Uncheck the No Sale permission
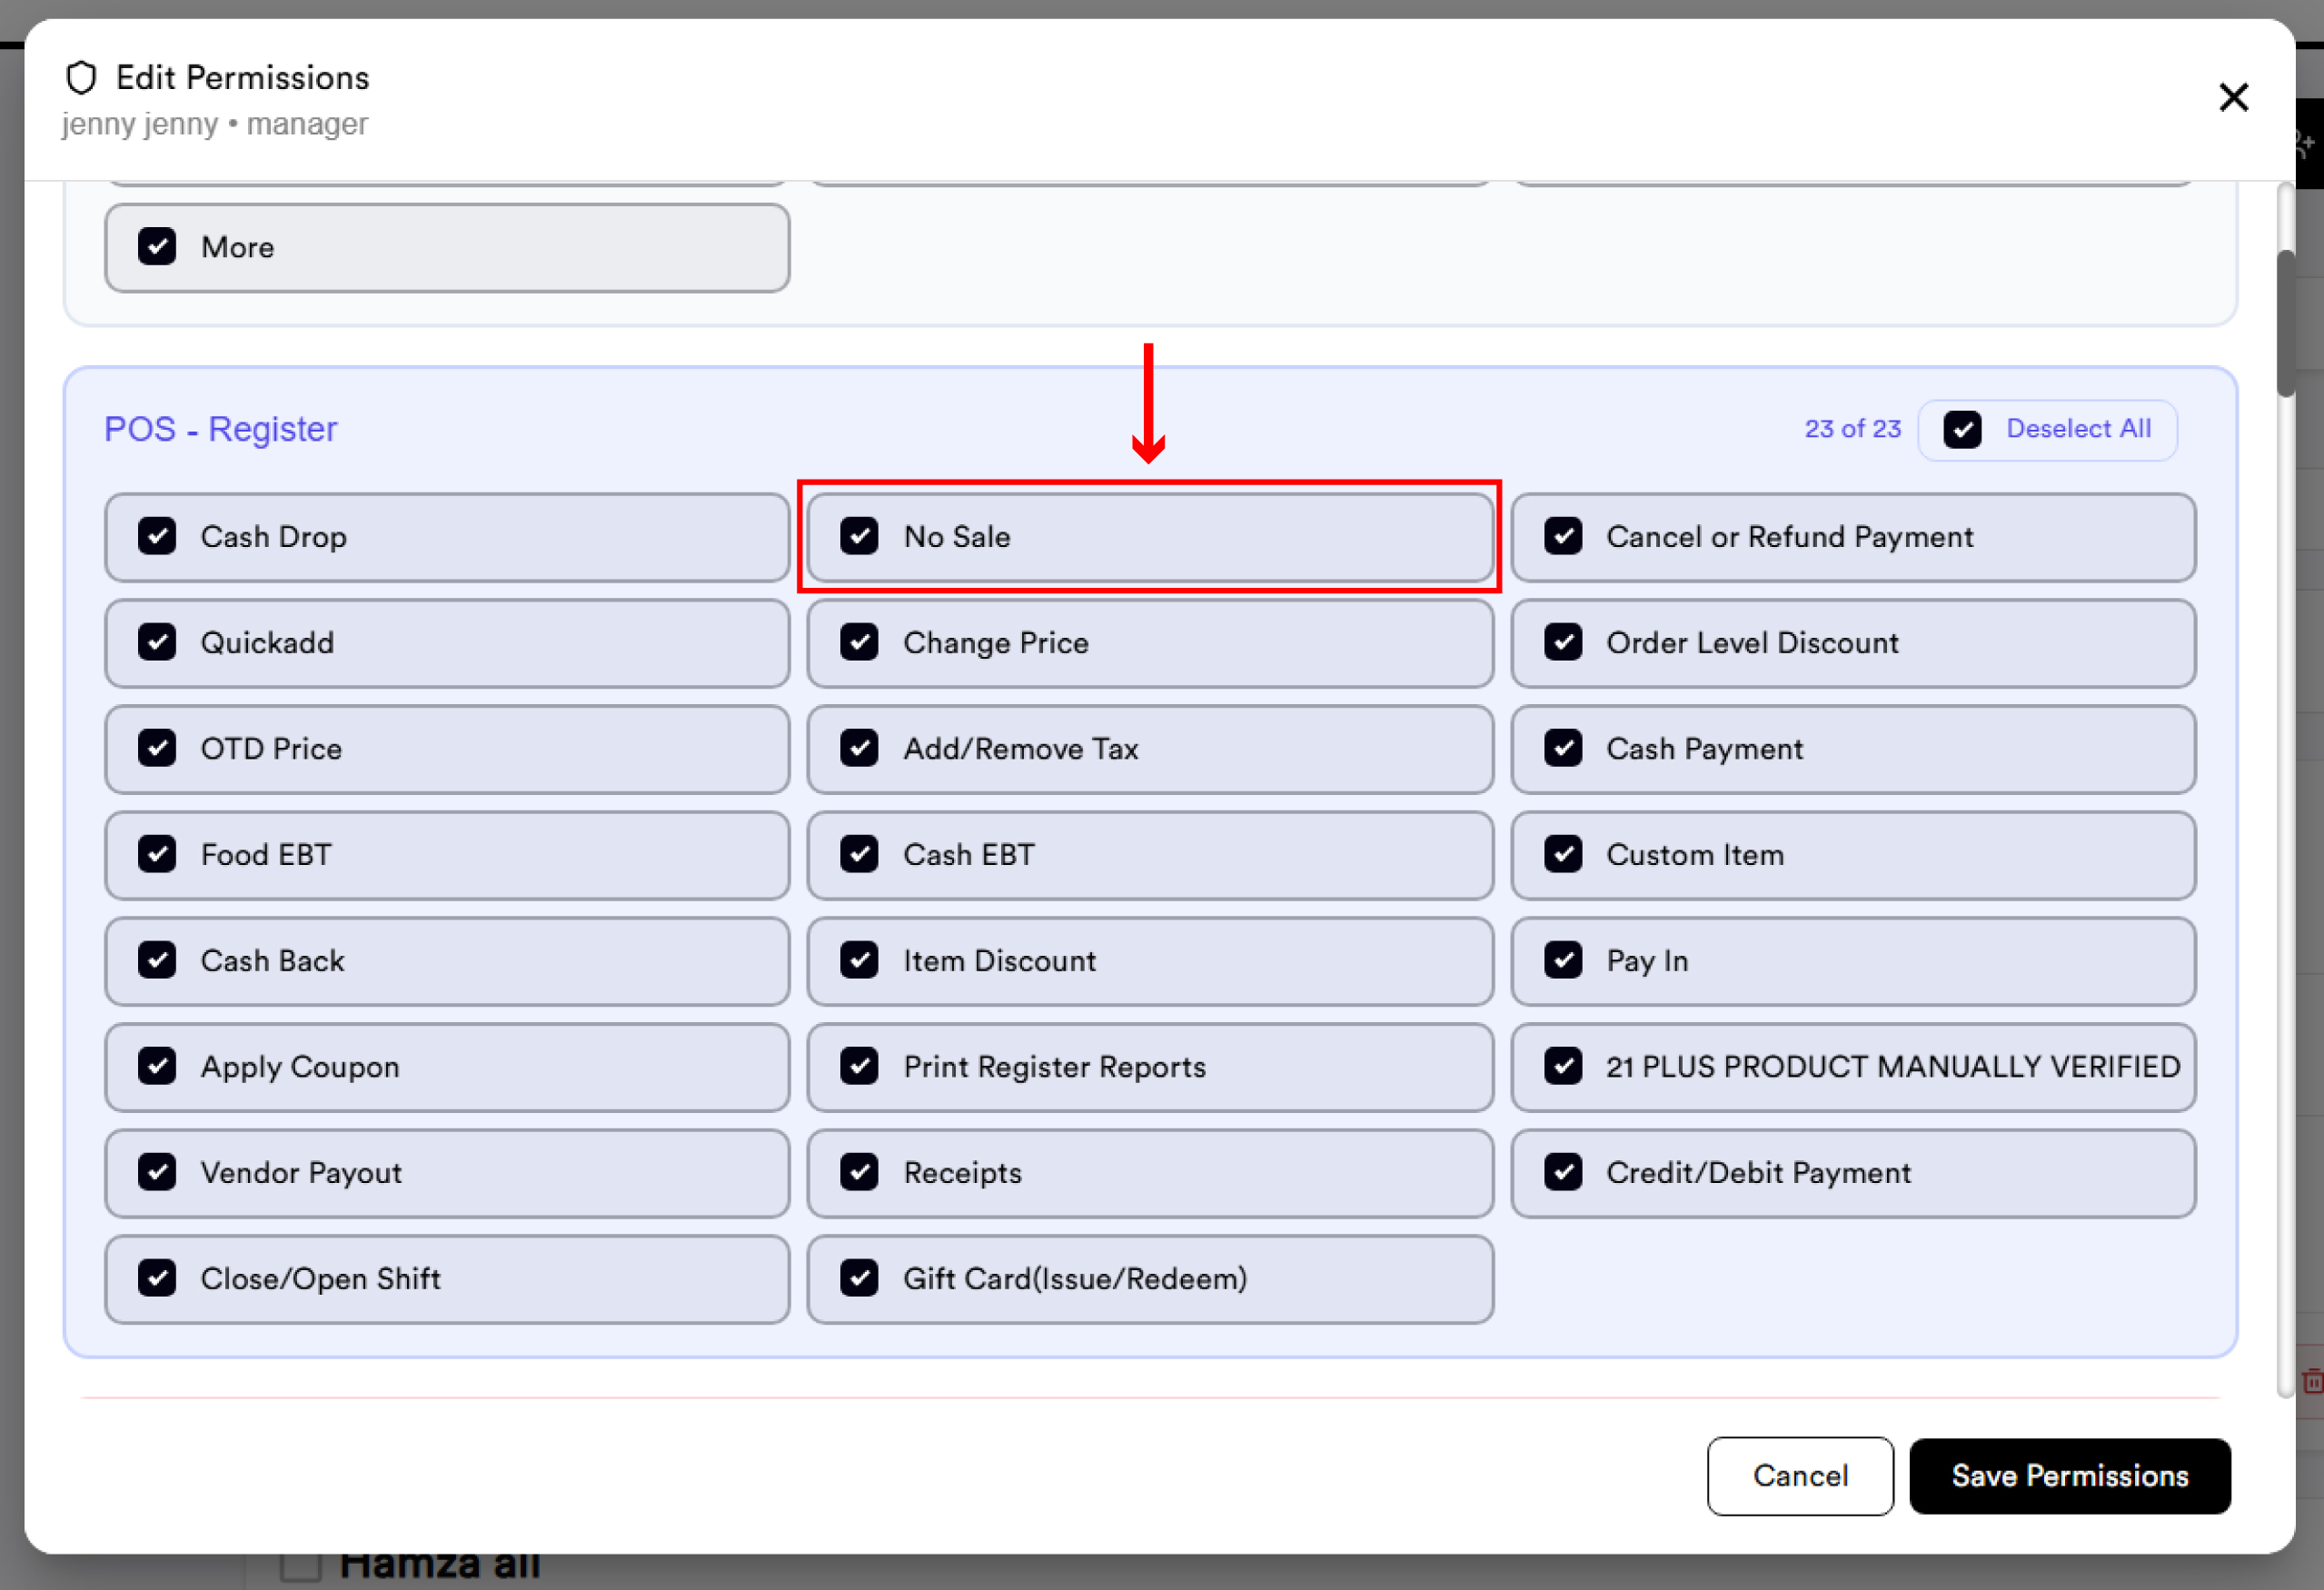This screenshot has width=2324, height=1590. click(x=860, y=537)
